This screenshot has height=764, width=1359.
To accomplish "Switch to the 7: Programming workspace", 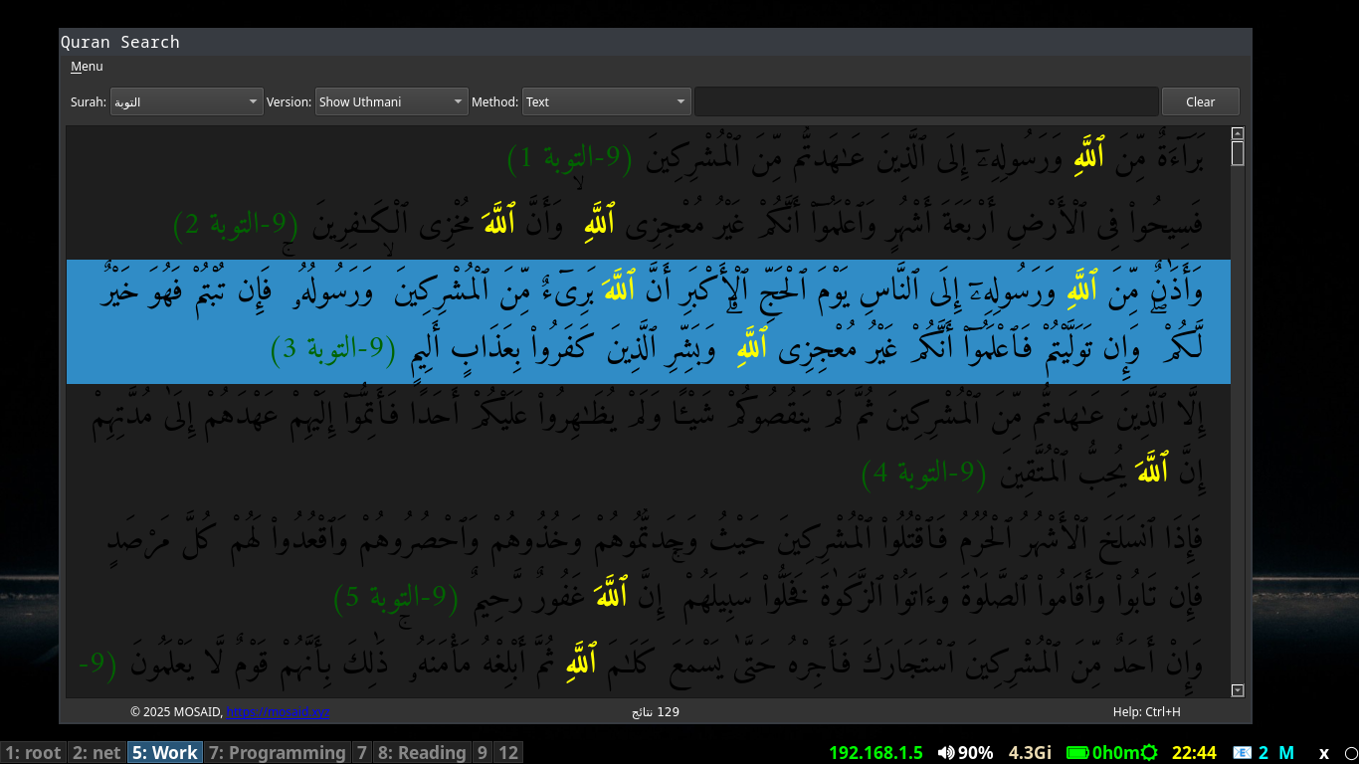I will click(278, 752).
